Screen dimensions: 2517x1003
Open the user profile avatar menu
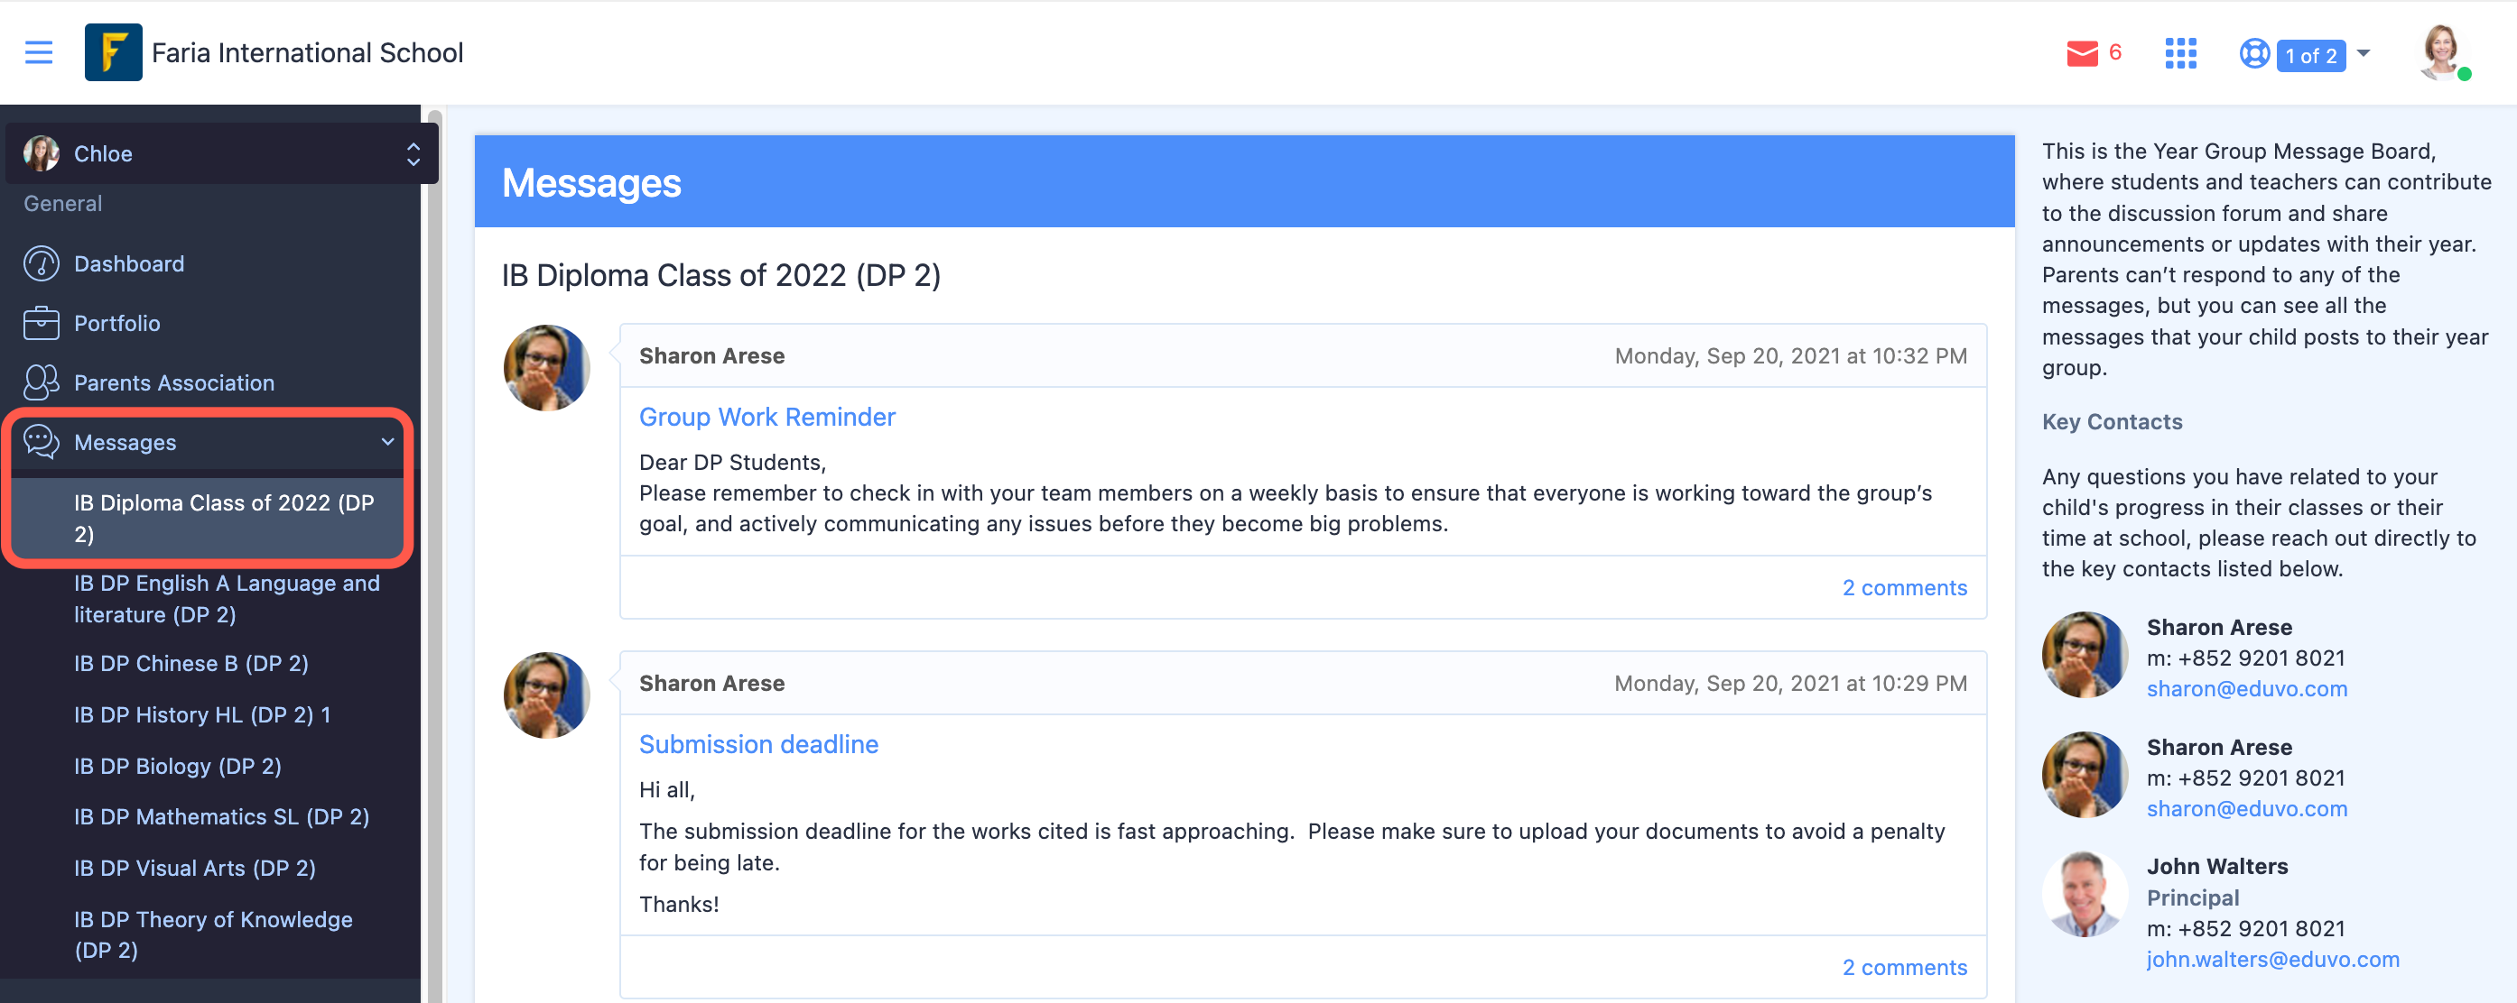[2443, 52]
